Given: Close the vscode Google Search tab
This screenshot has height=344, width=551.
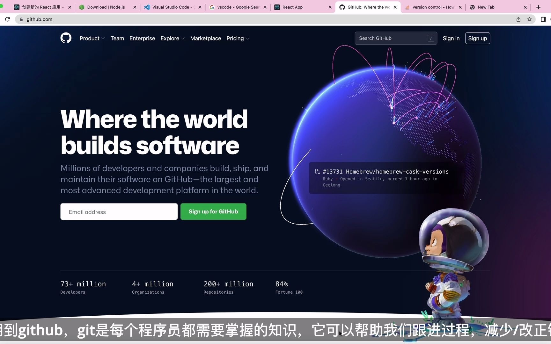Looking at the screenshot, I should click(x=265, y=7).
